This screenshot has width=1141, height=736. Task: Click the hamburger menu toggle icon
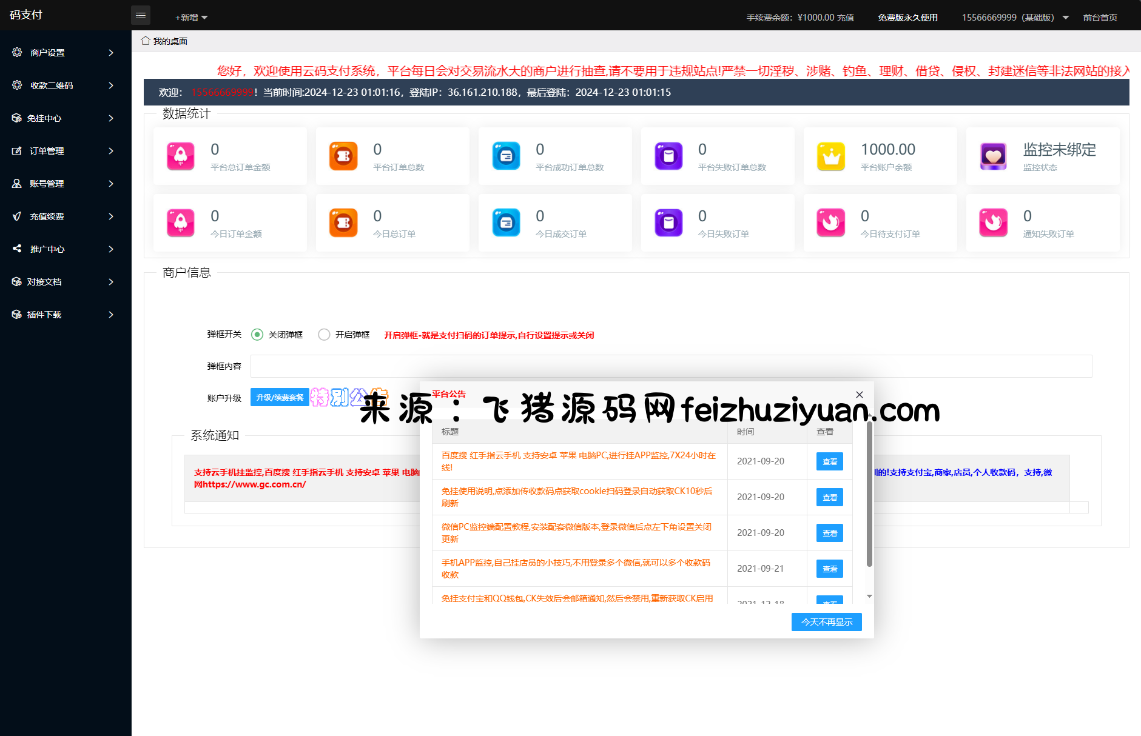click(x=141, y=15)
